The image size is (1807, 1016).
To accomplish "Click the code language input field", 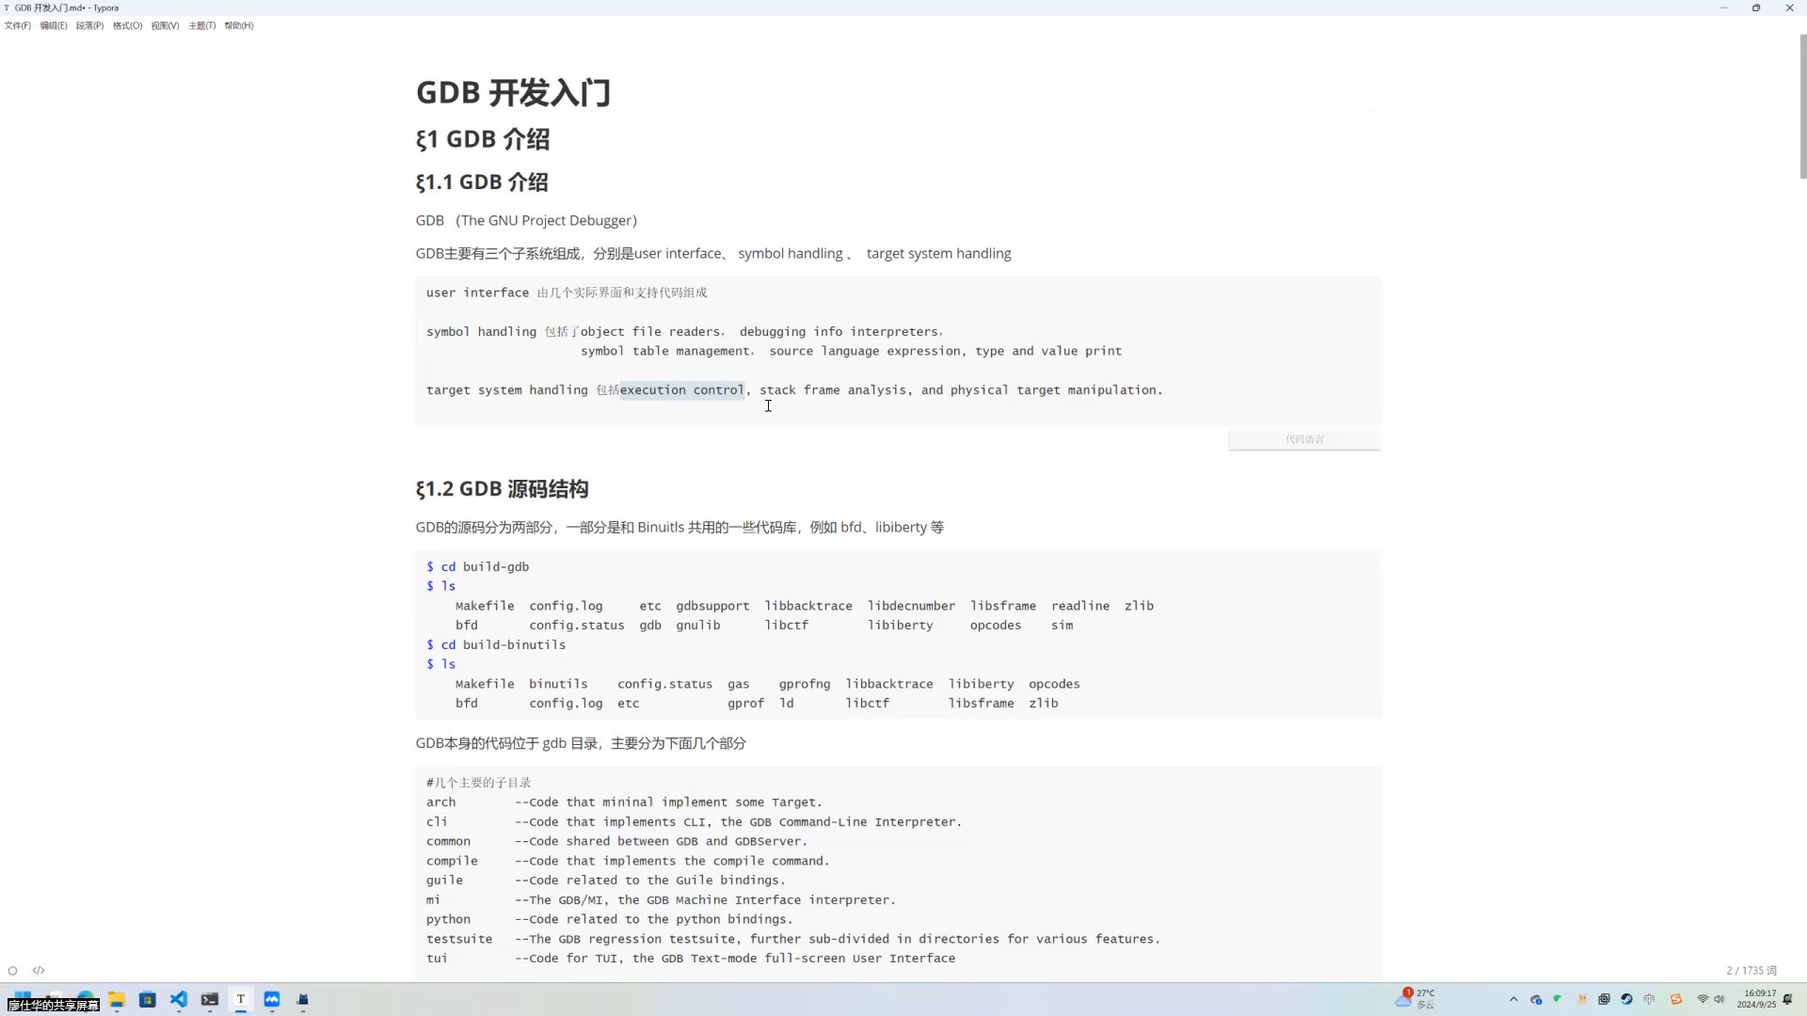I will click(1304, 439).
